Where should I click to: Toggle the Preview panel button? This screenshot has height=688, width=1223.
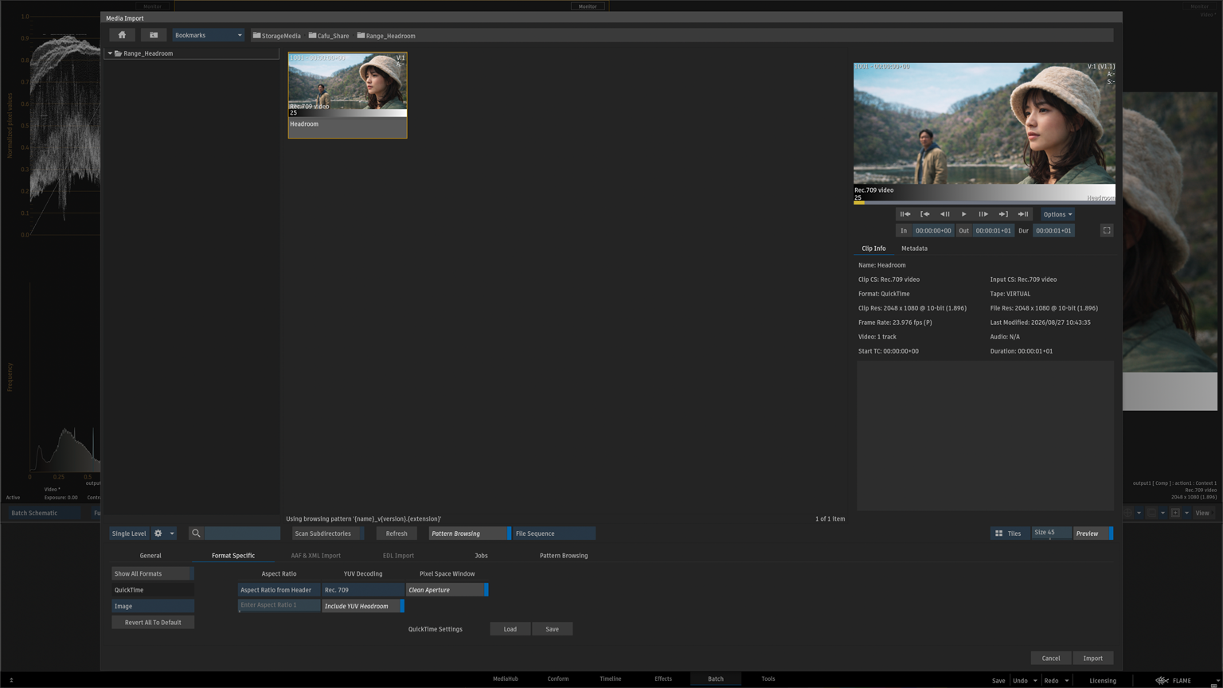(x=1093, y=534)
